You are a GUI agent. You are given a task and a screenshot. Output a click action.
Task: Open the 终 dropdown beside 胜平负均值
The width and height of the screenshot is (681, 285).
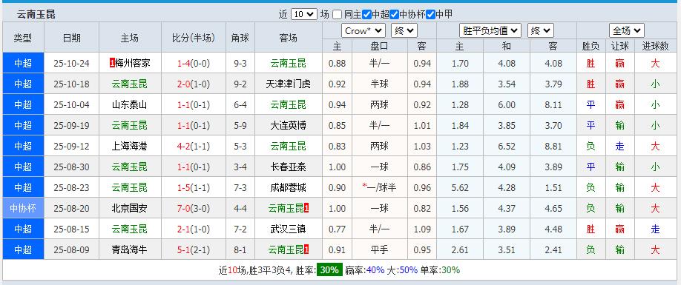click(x=541, y=31)
